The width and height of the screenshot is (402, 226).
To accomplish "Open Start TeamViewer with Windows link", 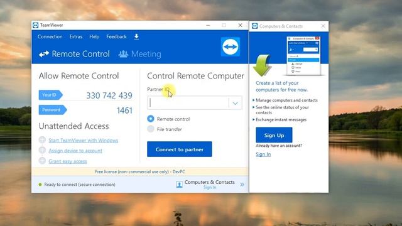I will pos(84,141).
